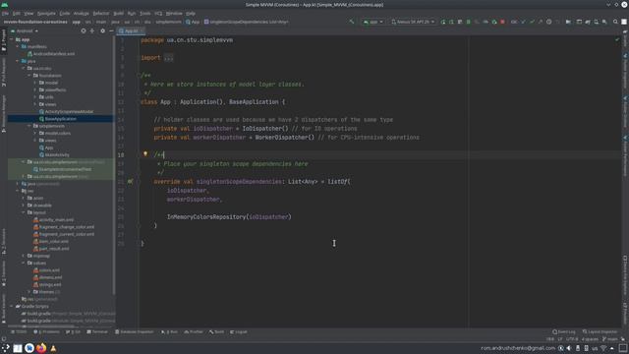
Task: Stop the running app with red square
Action: 502,22
